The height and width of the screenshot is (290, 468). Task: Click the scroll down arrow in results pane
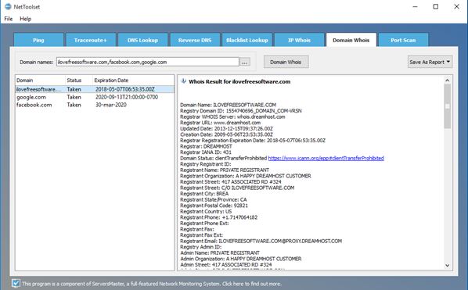[447, 265]
